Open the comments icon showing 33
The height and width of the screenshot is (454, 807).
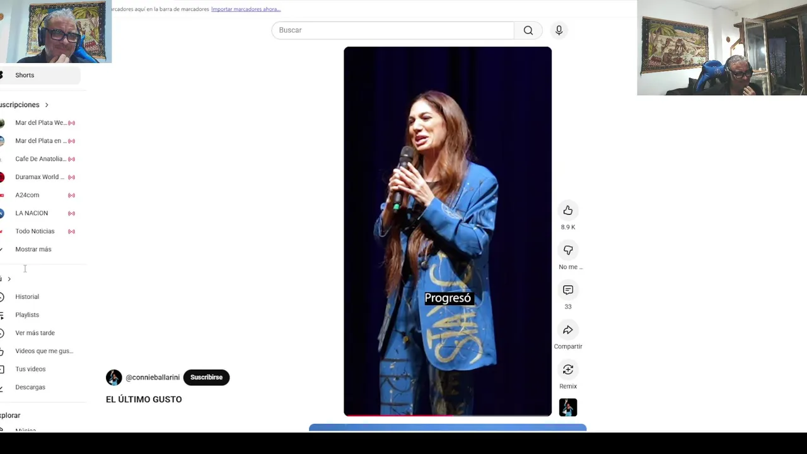pos(568,290)
